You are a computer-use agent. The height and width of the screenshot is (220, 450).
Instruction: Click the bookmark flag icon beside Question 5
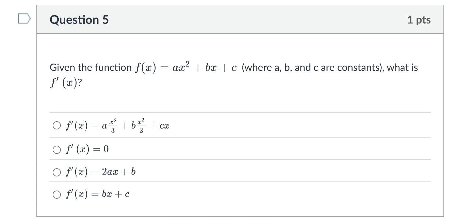click(24, 18)
